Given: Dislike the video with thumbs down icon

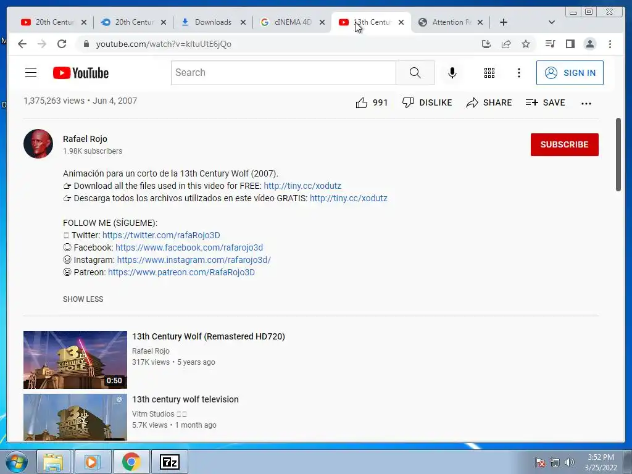Looking at the screenshot, I should (x=408, y=103).
